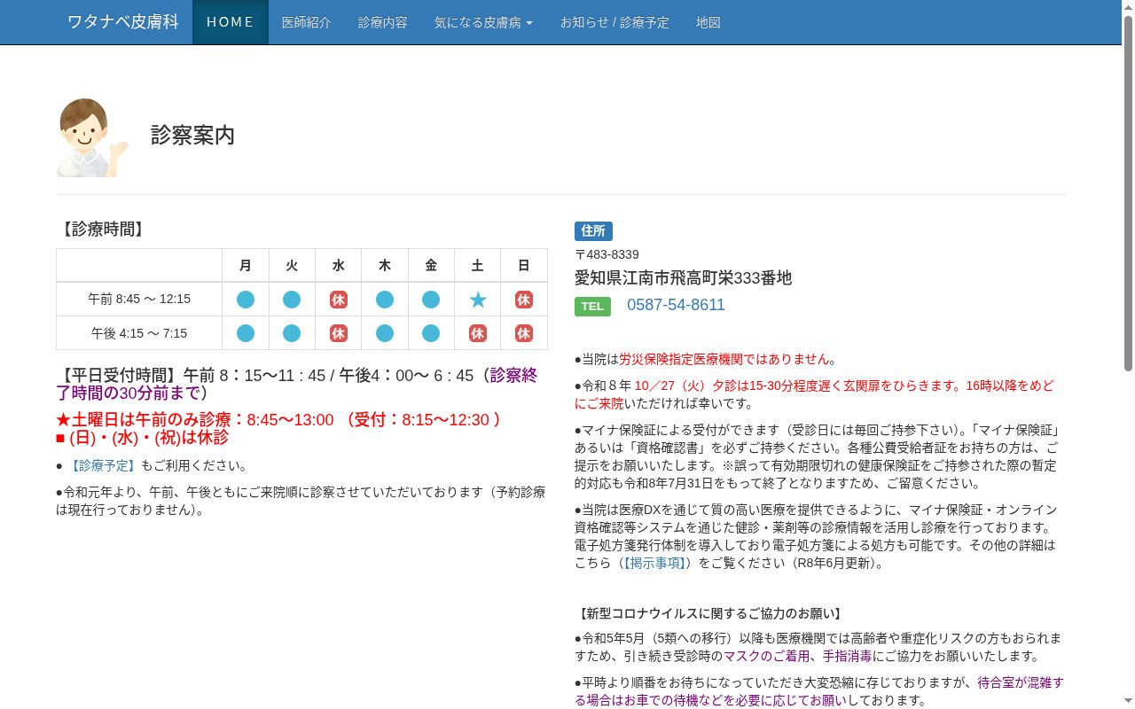This screenshot has width=1135, height=709.
Task: Click the 水 column header
Action: coord(338,266)
